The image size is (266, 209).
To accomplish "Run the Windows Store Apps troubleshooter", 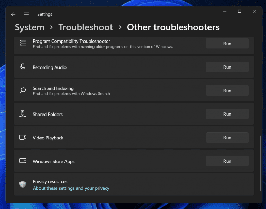I will [x=227, y=161].
